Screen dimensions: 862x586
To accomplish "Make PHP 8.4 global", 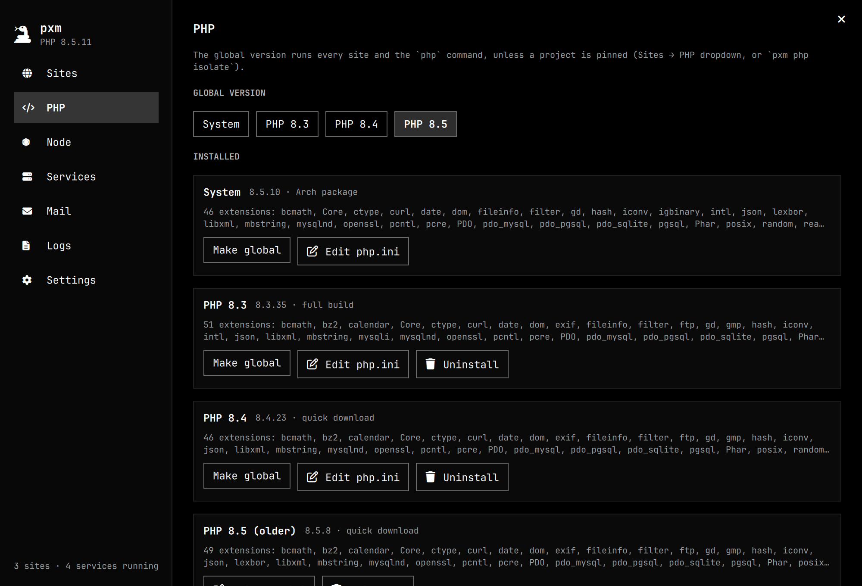I will (247, 476).
